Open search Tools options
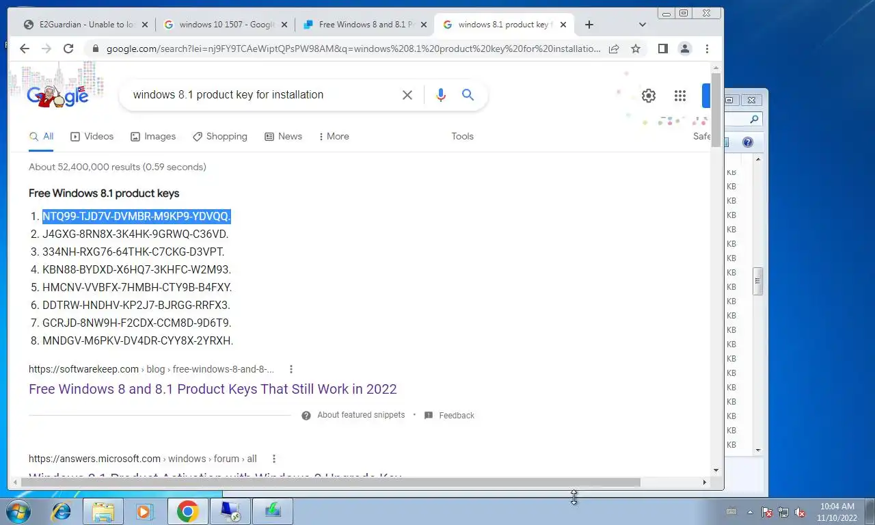The image size is (875, 525). [462, 136]
